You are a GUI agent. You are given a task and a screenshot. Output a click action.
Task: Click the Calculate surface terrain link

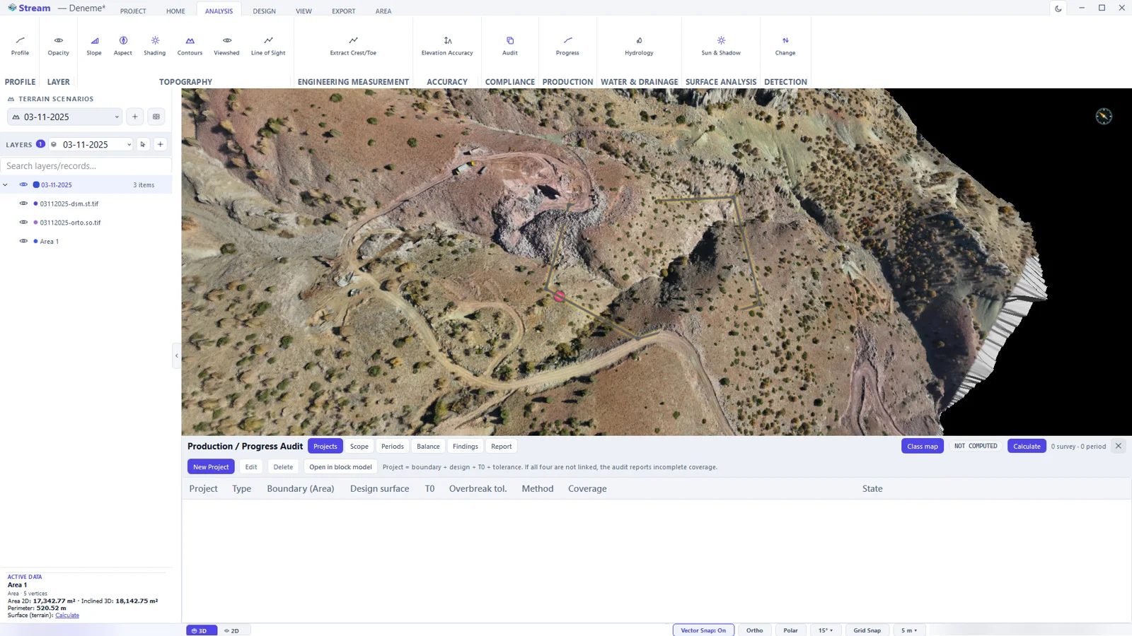click(x=67, y=615)
